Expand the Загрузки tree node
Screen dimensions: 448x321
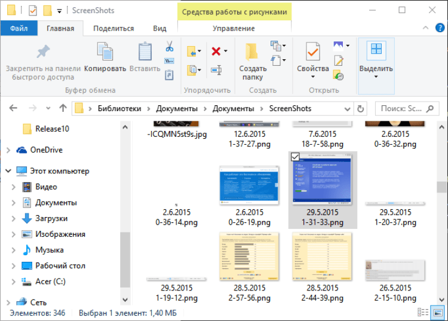pyautogui.click(x=13, y=219)
